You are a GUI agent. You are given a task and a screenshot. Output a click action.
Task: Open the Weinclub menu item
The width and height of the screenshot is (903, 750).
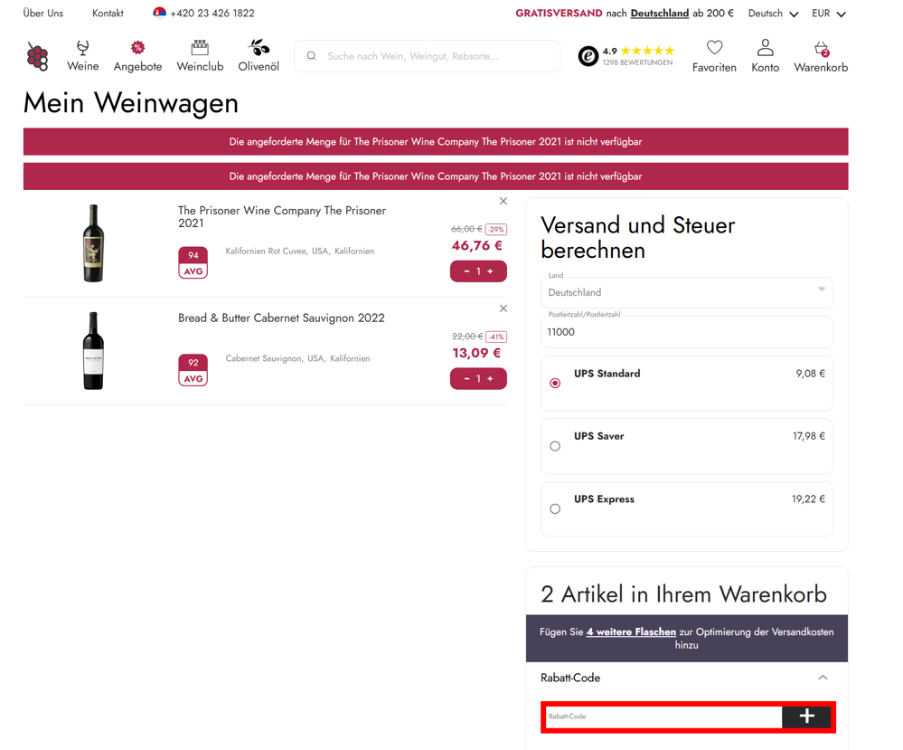coord(200,56)
